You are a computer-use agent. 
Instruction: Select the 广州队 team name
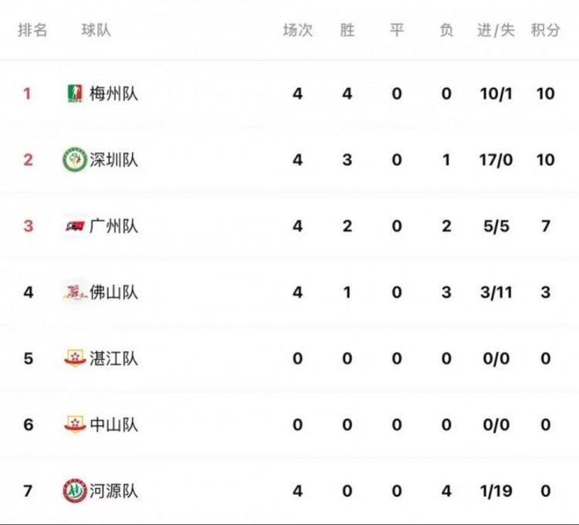[113, 226]
